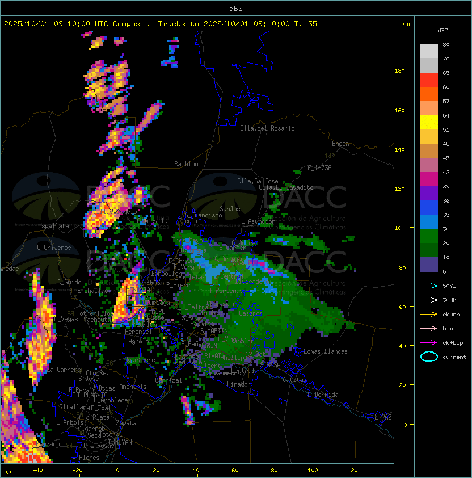Image resolution: width=472 pixels, height=478 pixels.
Task: Click the dBZ heading above the color scale
Action: (442, 31)
